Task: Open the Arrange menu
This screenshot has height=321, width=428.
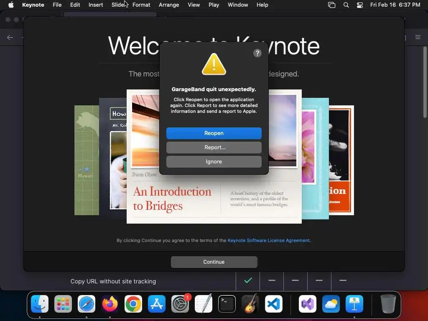Action: [169, 5]
